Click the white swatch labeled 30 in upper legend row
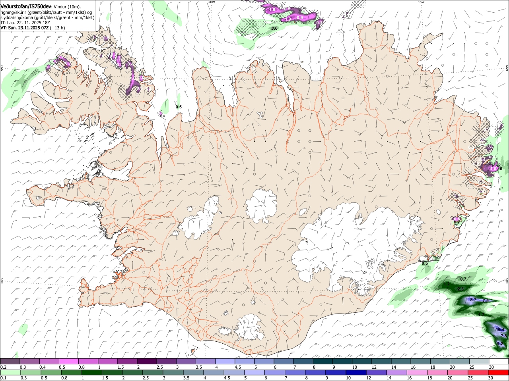Image resolution: width=509 pixels, height=381 pixels. pos(498,362)
